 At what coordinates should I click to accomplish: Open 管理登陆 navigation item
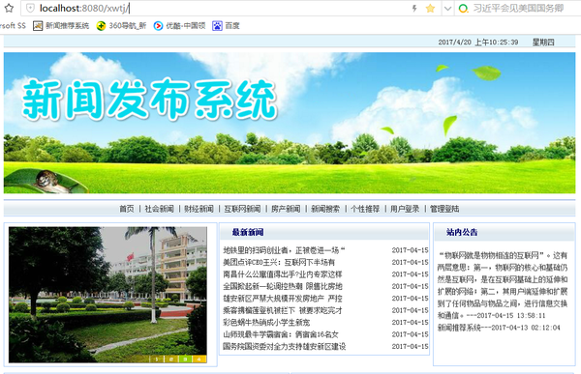444,209
